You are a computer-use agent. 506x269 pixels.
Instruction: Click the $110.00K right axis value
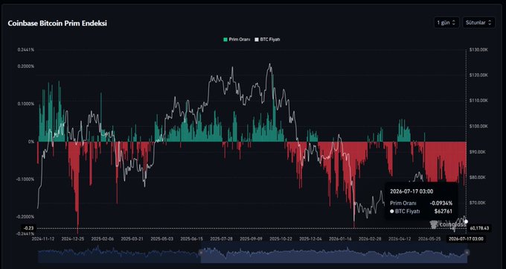[x=479, y=101]
